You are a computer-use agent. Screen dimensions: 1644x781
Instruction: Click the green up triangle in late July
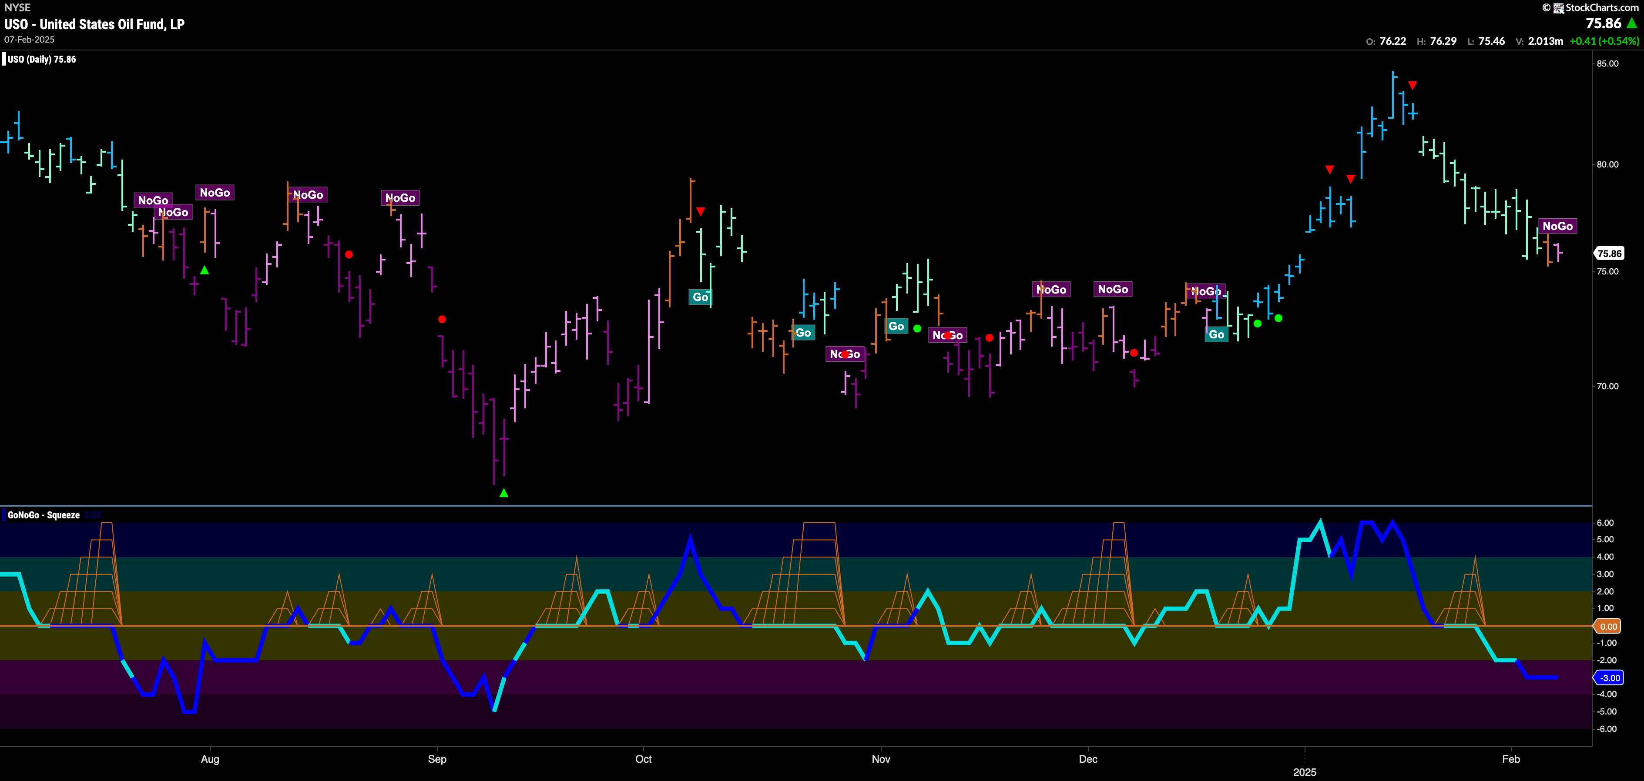204,270
